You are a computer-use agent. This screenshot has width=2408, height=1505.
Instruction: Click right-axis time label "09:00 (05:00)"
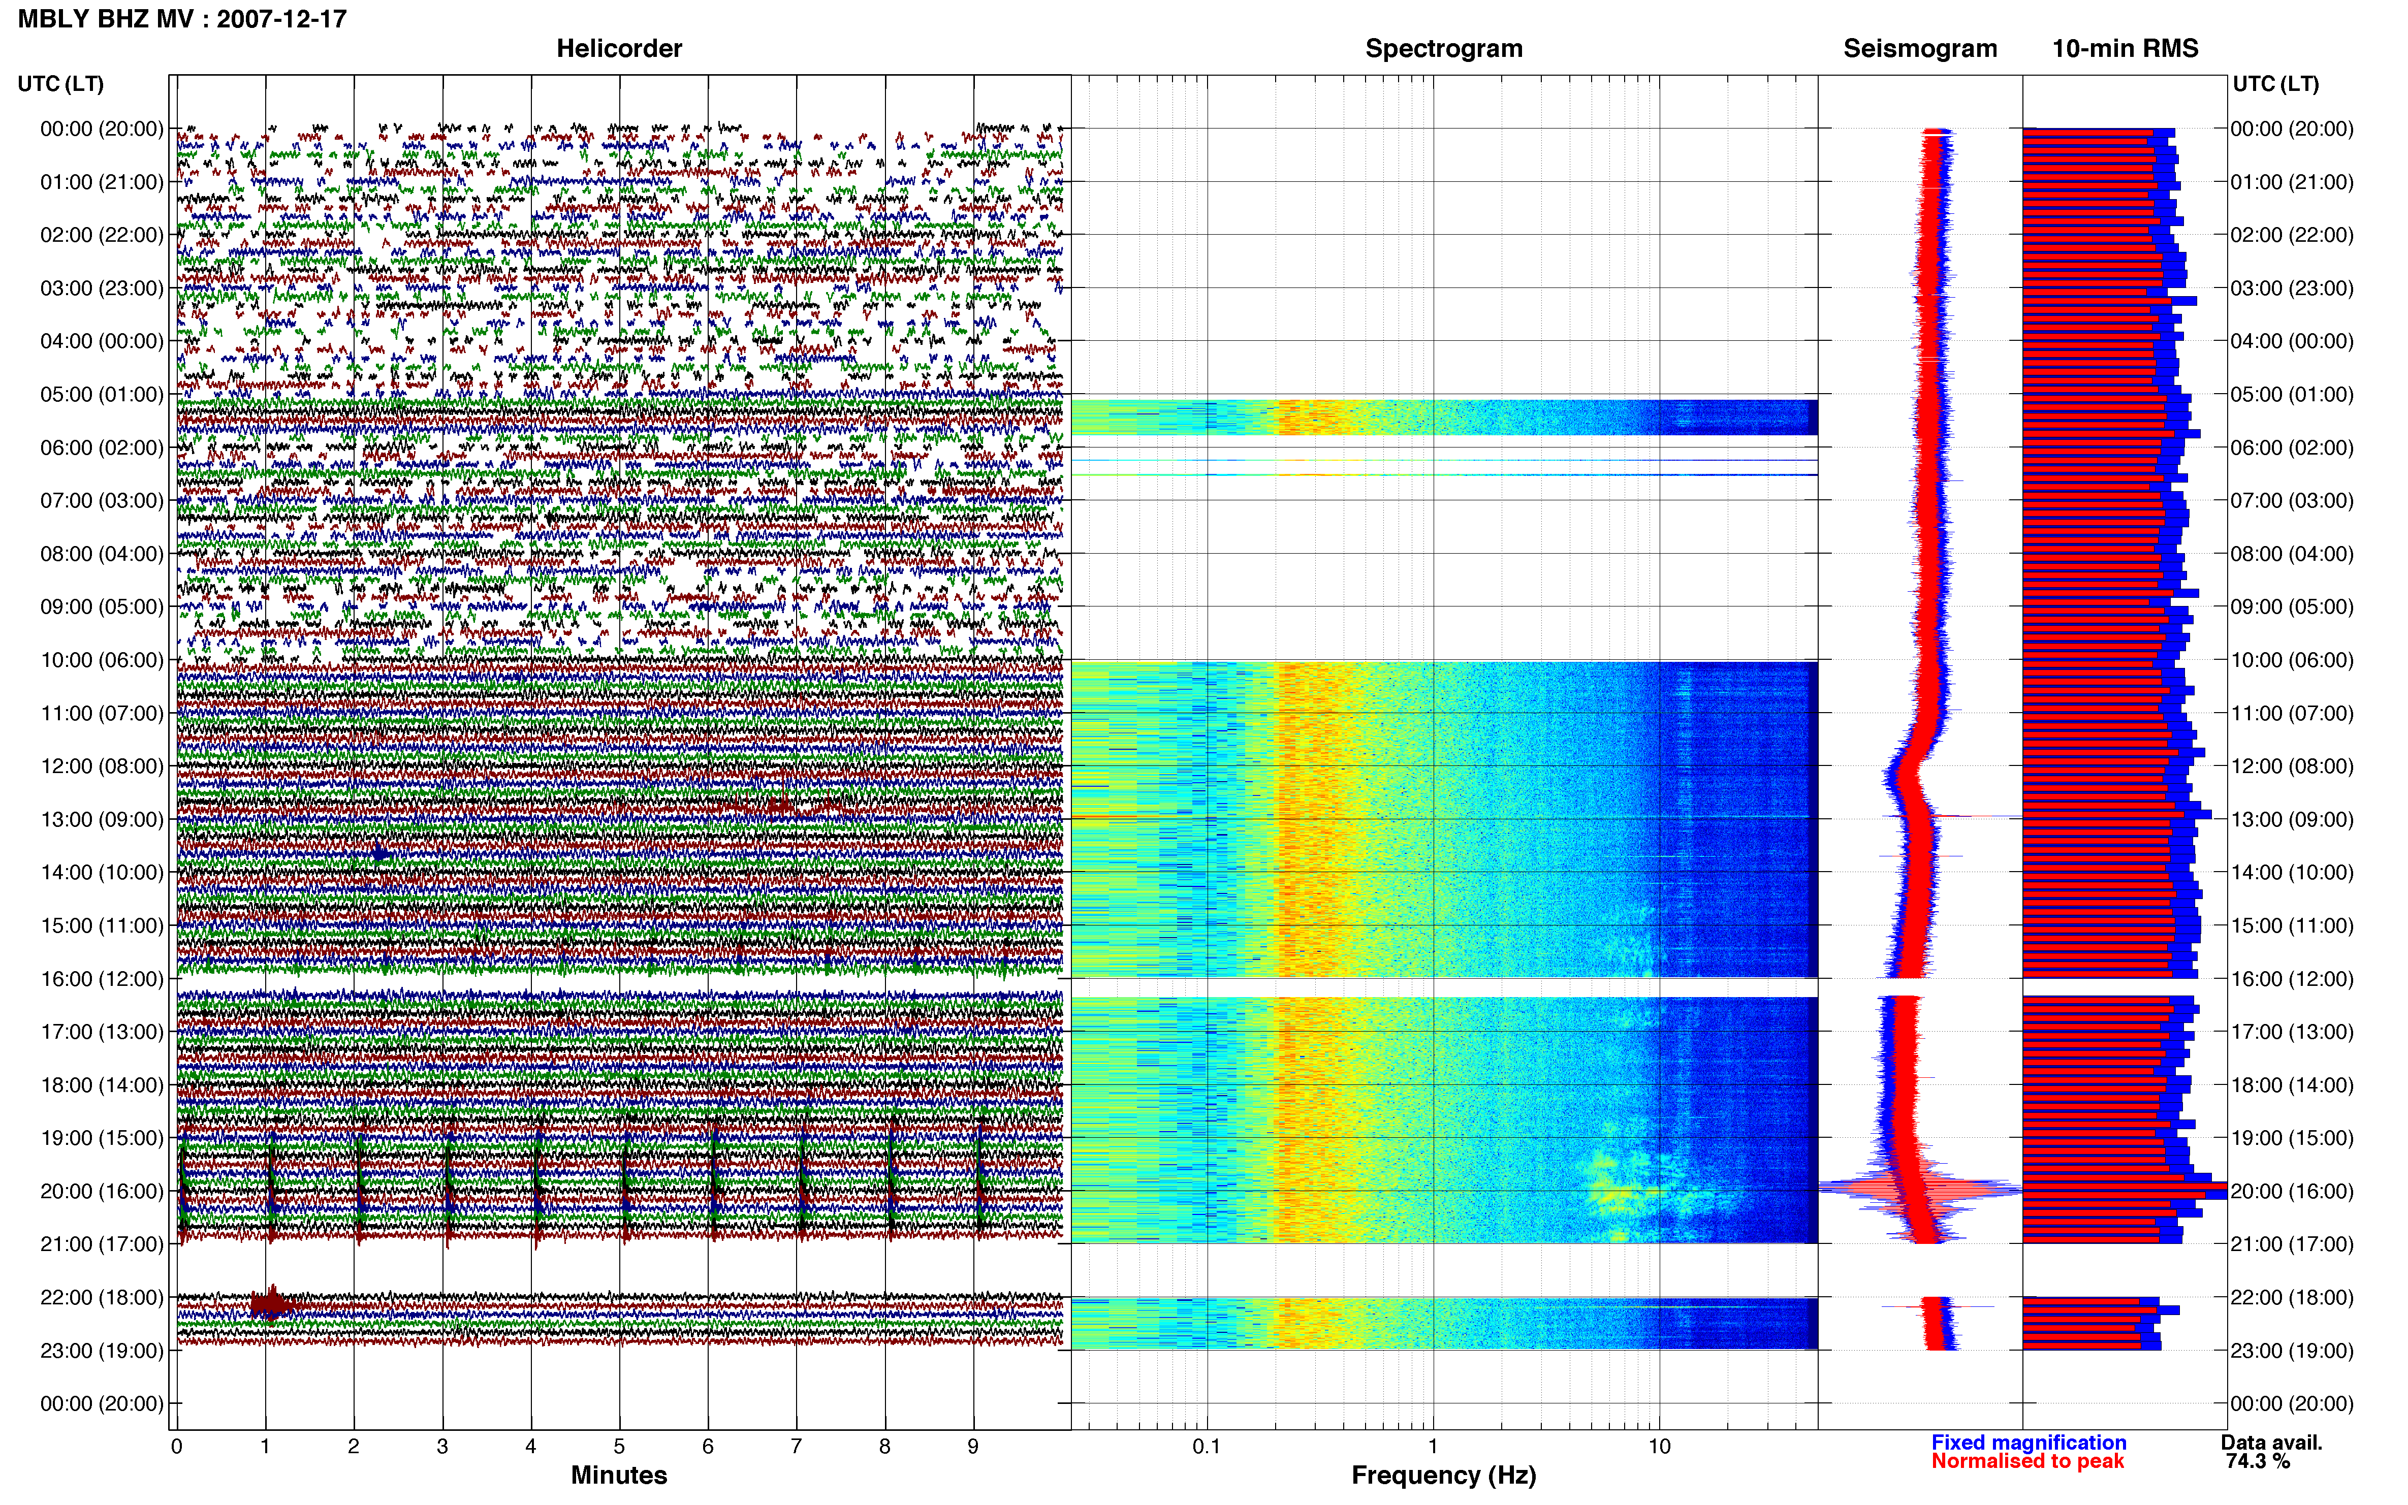[x=2292, y=606]
